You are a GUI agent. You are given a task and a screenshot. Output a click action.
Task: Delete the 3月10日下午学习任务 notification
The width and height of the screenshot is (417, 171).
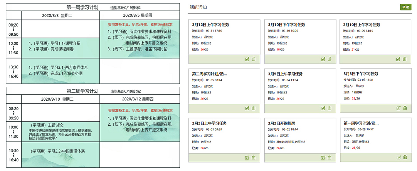(330, 59)
